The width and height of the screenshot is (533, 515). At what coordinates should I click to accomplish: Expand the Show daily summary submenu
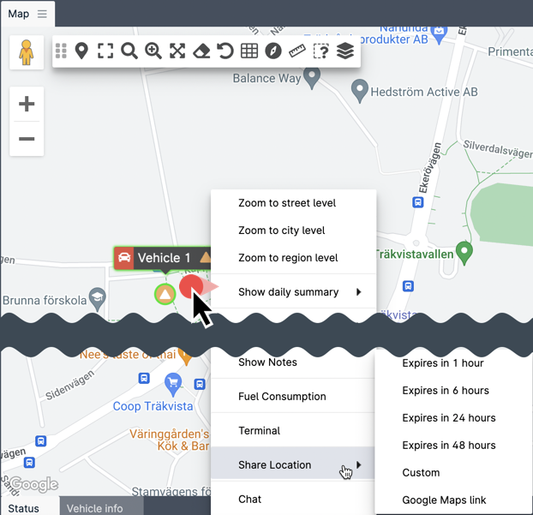pos(294,292)
